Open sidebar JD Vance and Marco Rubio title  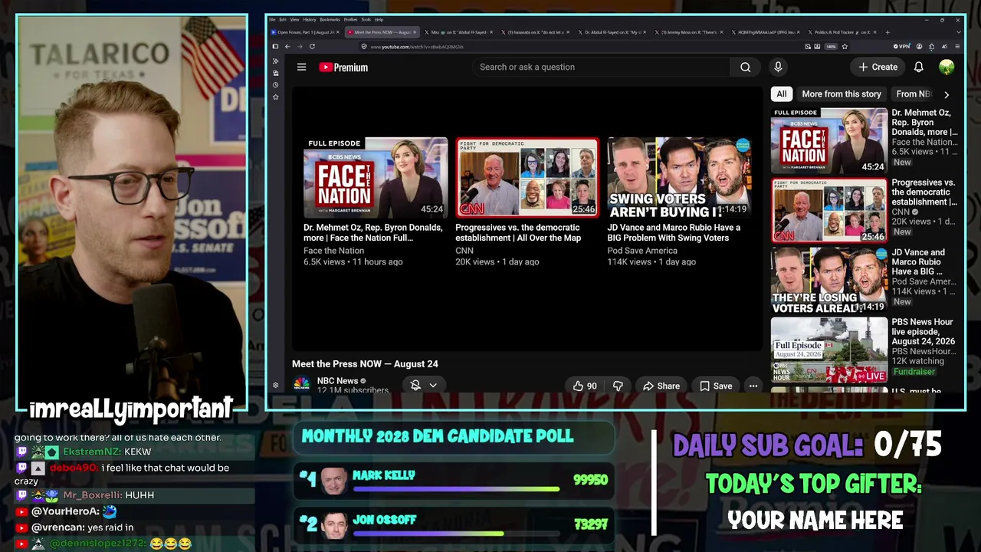coord(924,262)
